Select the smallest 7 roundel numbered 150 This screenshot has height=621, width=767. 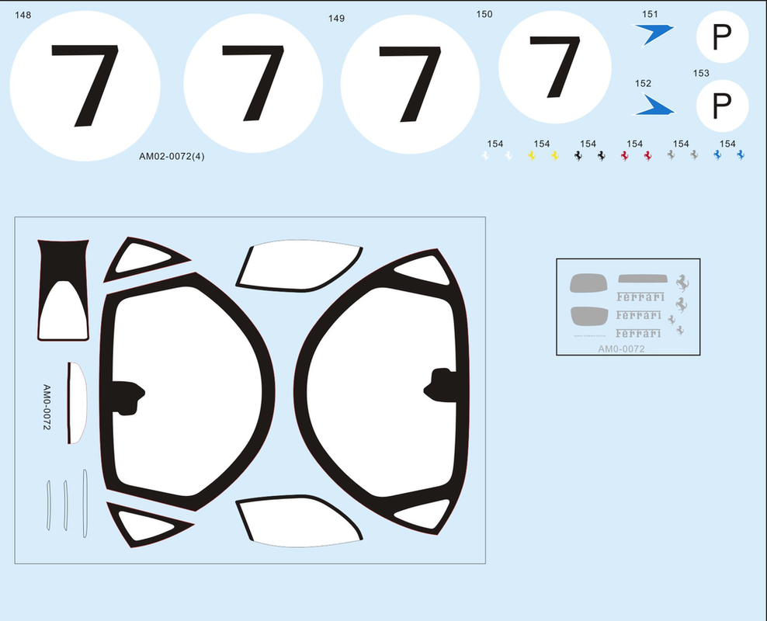555,67
